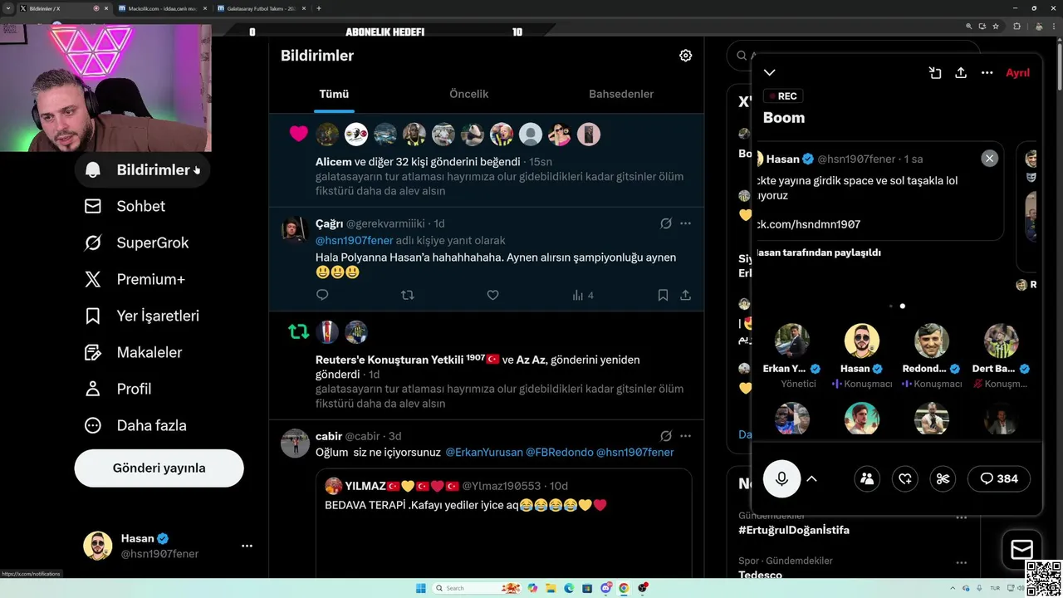Switch to the Galatasaray Futbol Takımı tab

pos(262,8)
